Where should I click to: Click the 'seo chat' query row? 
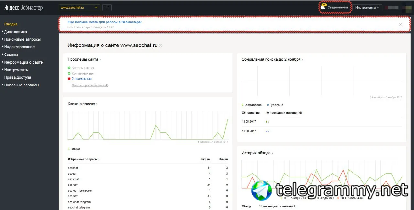[148, 179]
